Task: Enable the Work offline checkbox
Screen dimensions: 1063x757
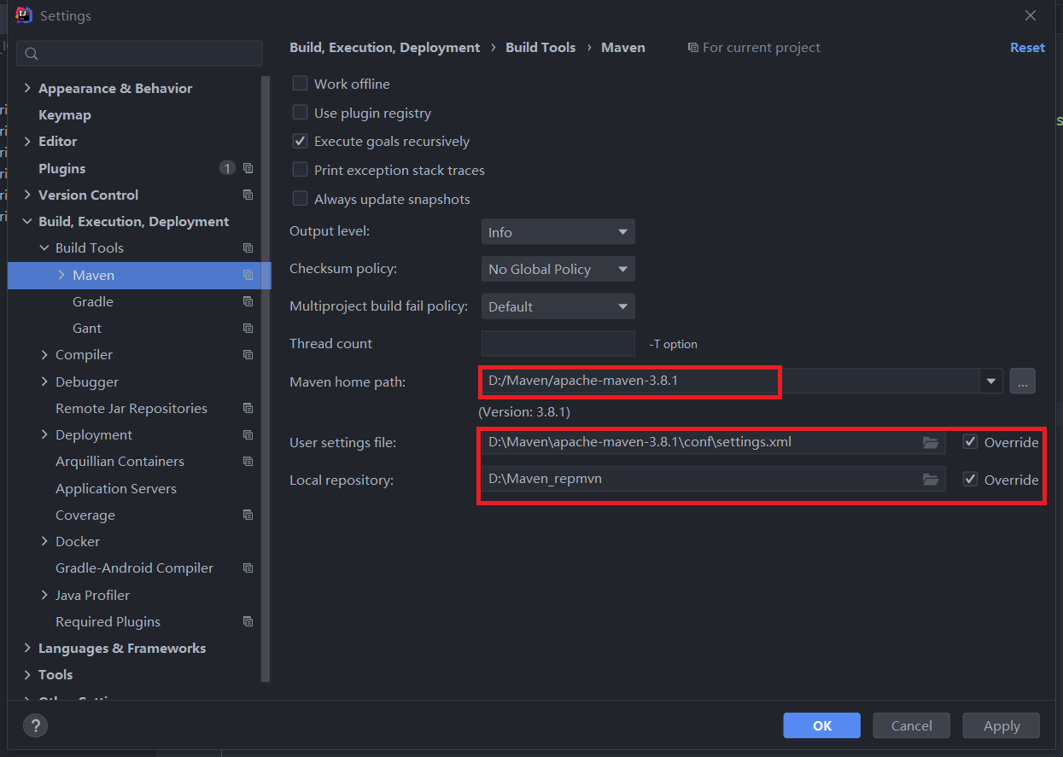Action: (300, 84)
